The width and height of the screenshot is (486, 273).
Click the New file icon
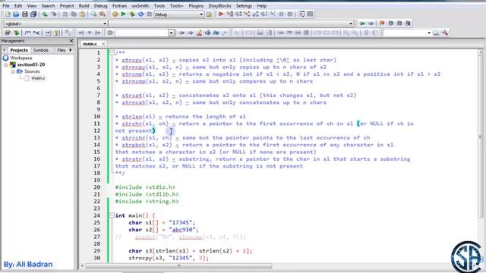(8, 14)
